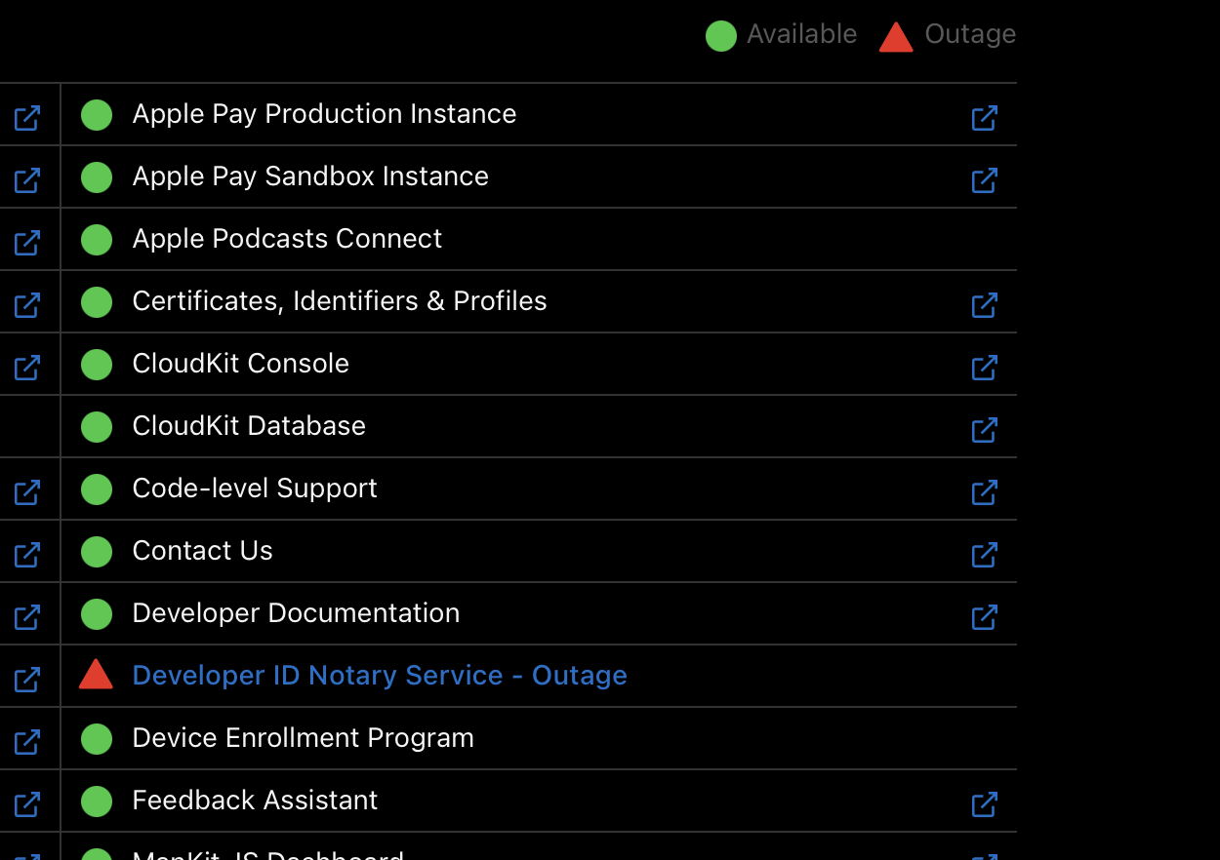Click the Contact Us external link icon
1220x860 pixels.
tap(984, 555)
